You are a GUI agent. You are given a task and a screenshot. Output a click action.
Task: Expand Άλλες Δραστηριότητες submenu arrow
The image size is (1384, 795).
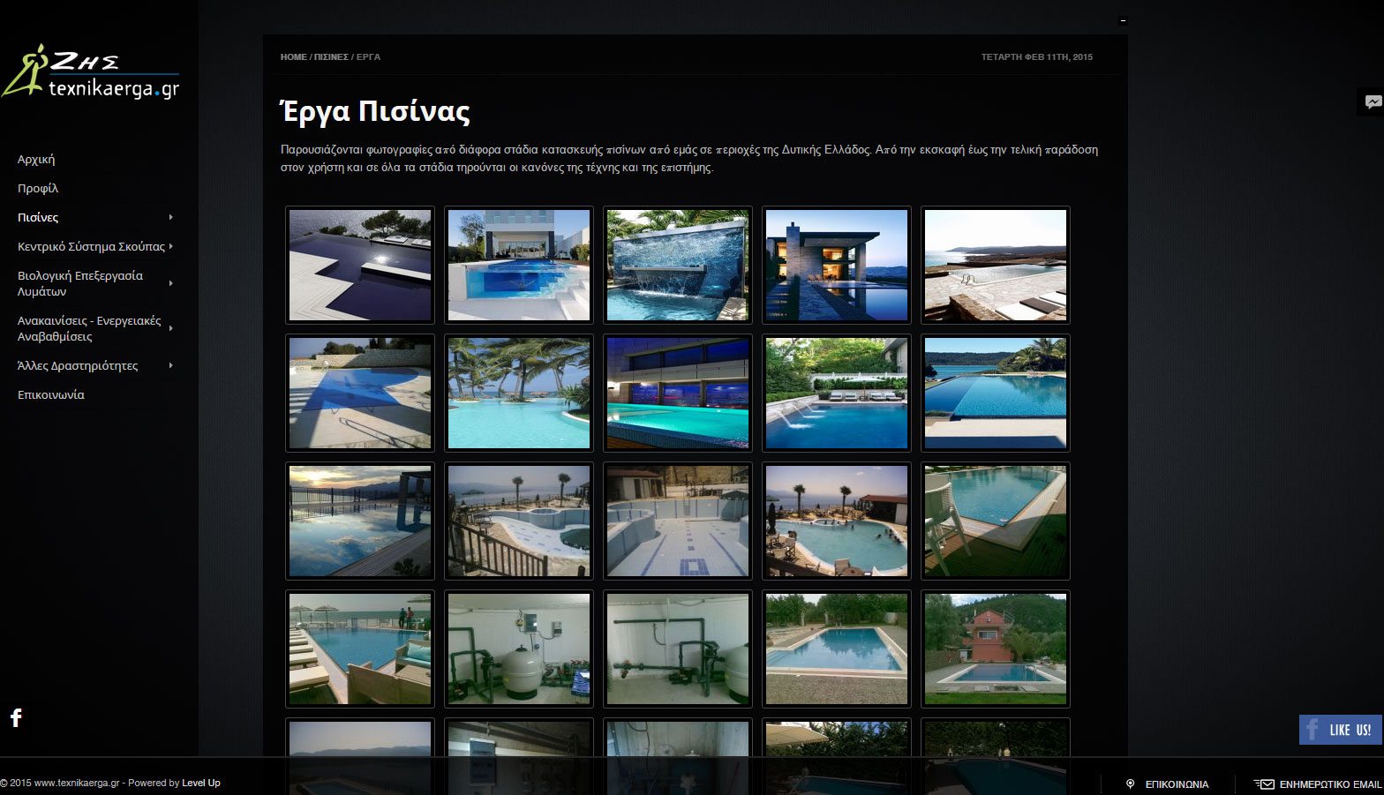[x=170, y=365]
